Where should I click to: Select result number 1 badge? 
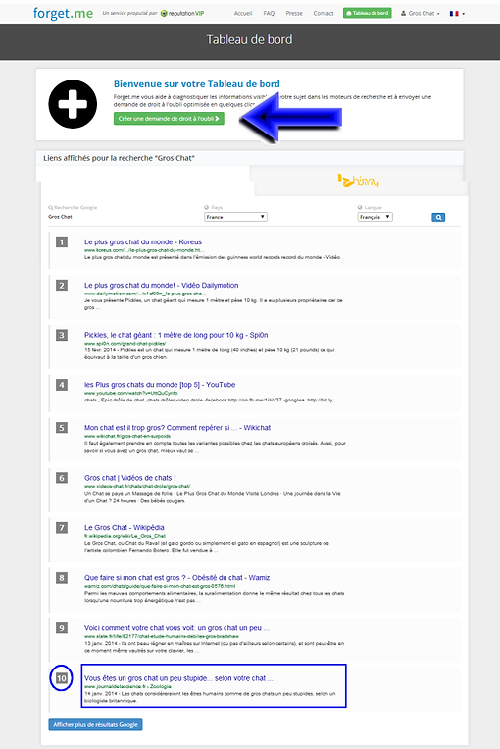pos(62,242)
